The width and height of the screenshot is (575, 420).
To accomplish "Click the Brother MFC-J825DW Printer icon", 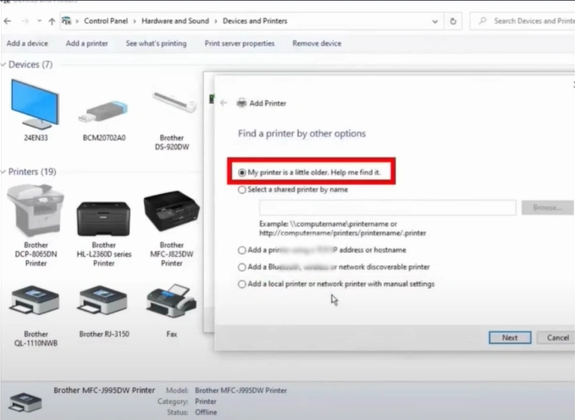I will pyautogui.click(x=172, y=212).
